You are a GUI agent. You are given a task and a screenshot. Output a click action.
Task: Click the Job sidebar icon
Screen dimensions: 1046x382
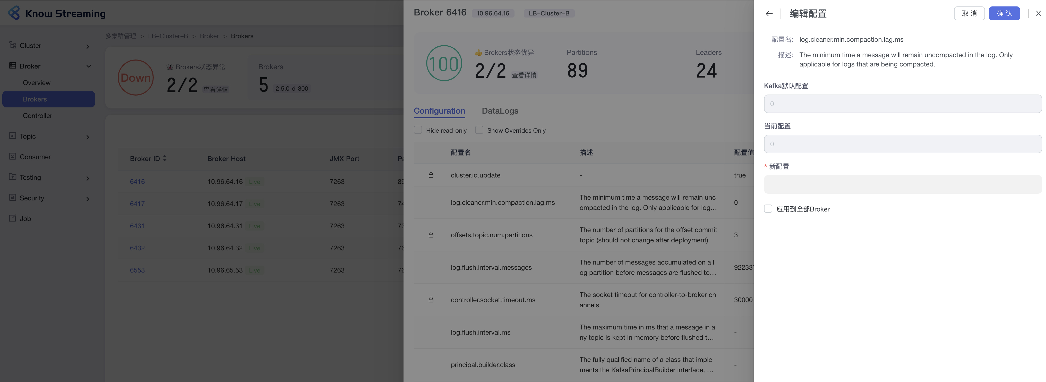(13, 218)
